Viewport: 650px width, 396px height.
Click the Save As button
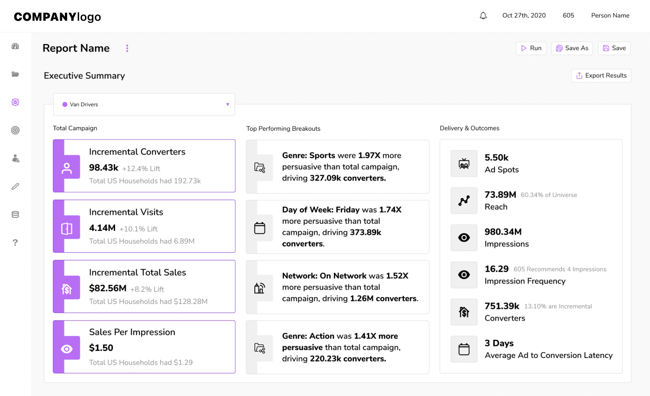click(572, 48)
